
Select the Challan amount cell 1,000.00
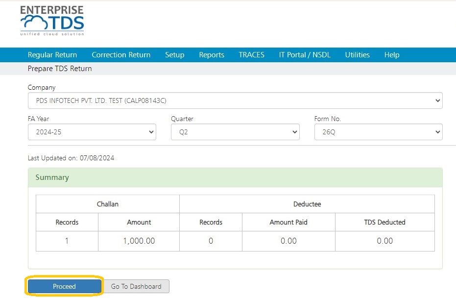coord(139,241)
